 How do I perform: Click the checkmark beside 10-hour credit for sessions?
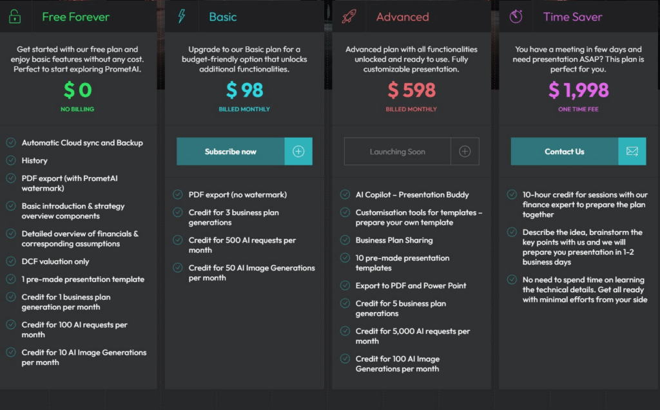512,194
